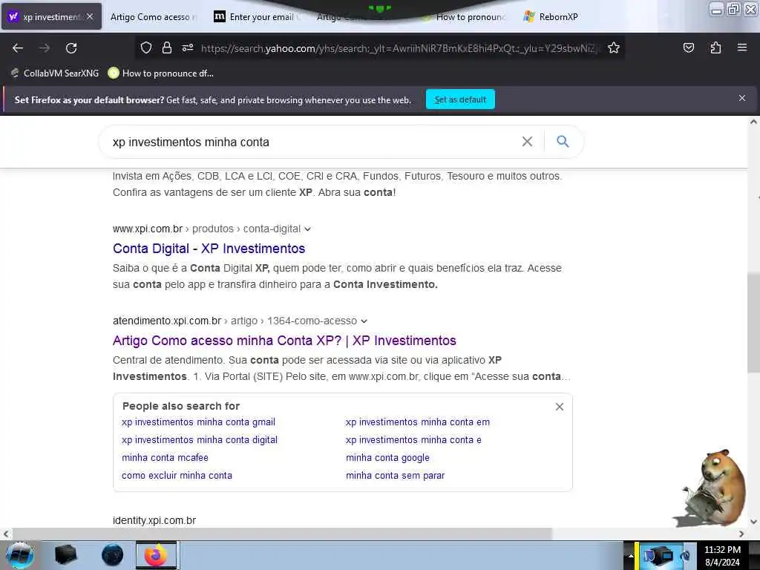Show hidden system tray icons
This screenshot has width=760, height=570.
[x=631, y=555]
